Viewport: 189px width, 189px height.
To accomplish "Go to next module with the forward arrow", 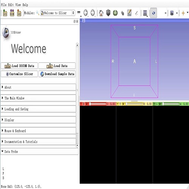I will [x=93, y=13].
